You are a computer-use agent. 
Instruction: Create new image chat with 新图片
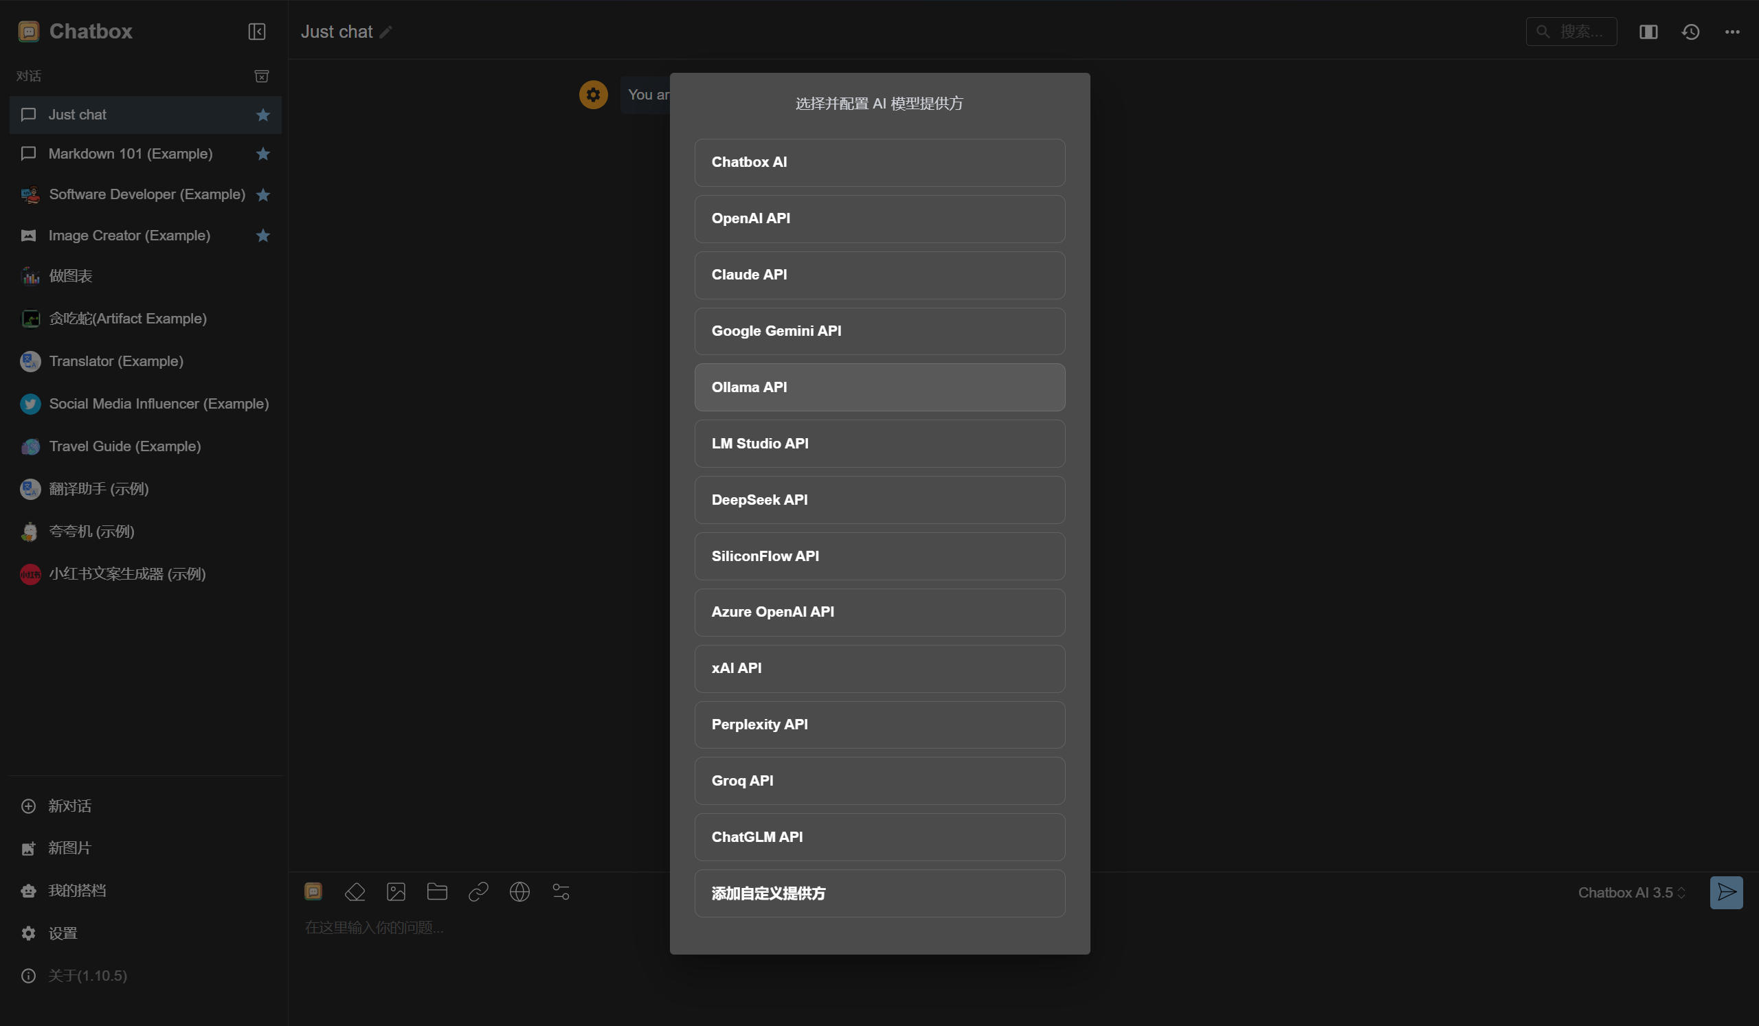click(x=145, y=848)
